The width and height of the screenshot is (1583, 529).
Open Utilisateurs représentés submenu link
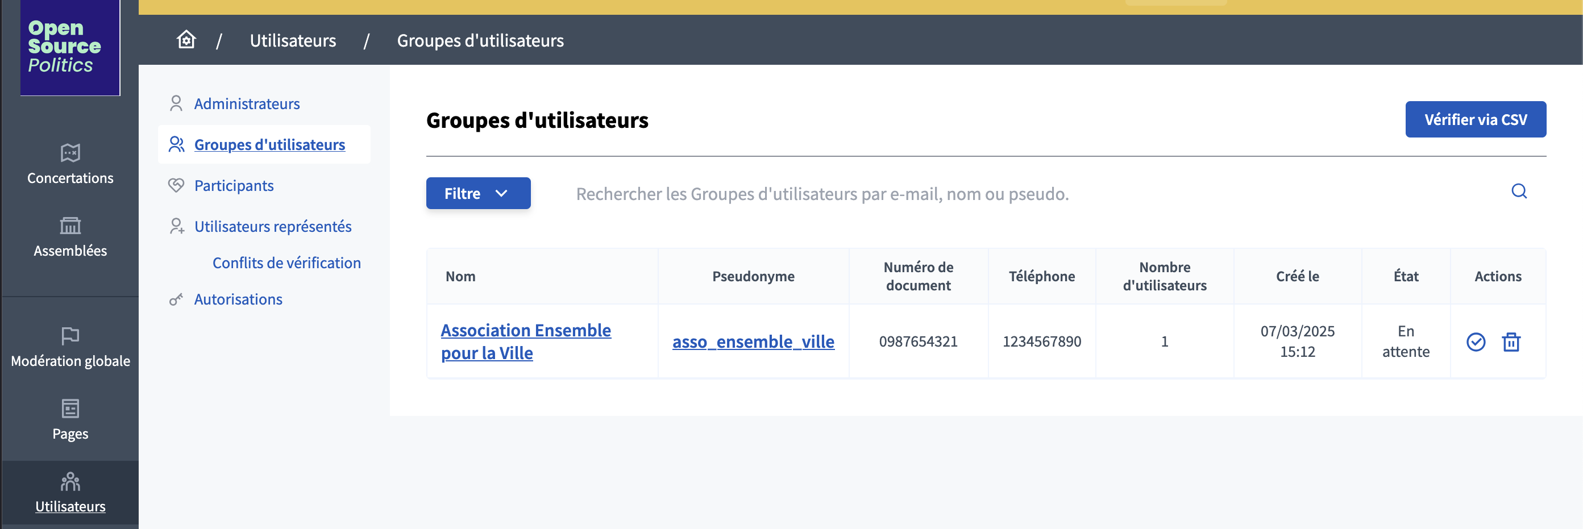273,226
